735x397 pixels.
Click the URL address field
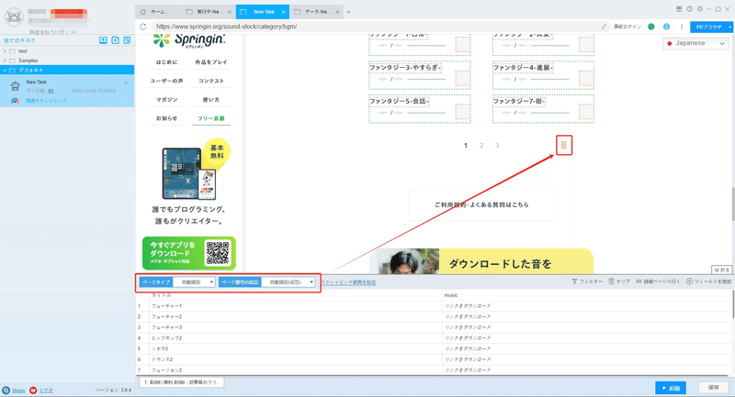click(375, 27)
